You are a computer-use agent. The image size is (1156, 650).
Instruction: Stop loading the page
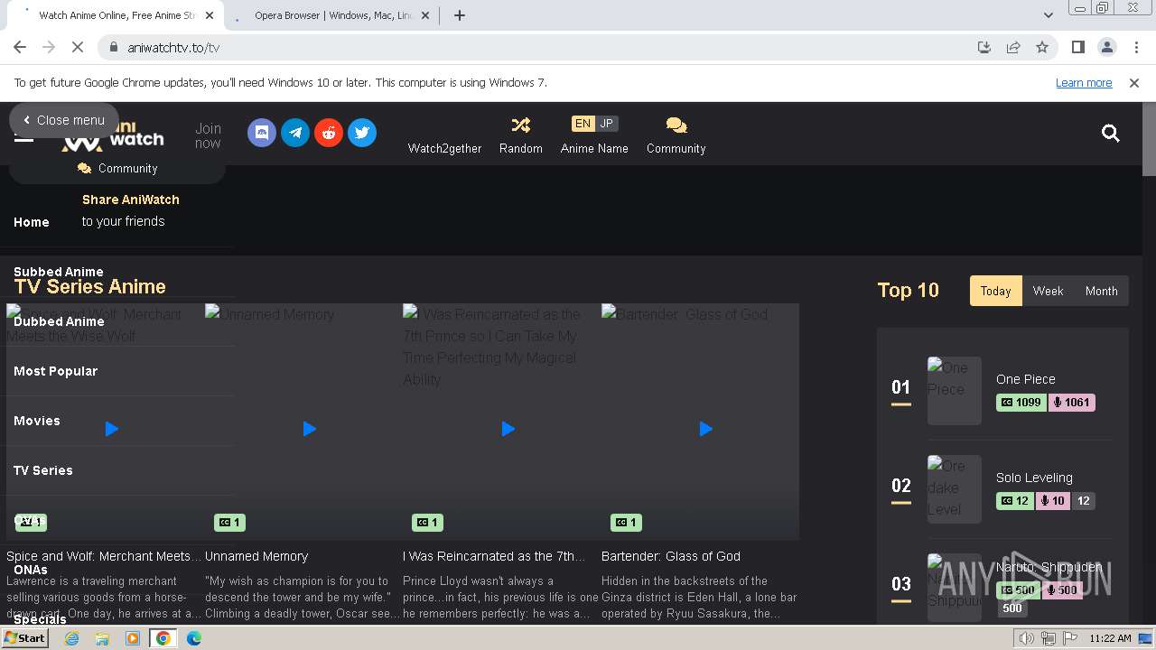point(78,47)
